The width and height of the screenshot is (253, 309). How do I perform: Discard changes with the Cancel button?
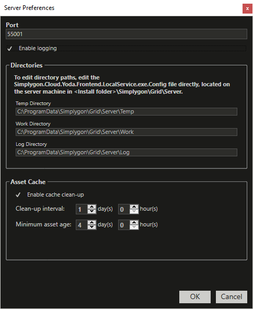click(x=232, y=297)
